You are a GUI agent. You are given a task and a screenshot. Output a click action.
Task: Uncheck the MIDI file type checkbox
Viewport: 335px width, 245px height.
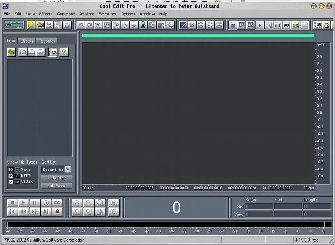11,175
